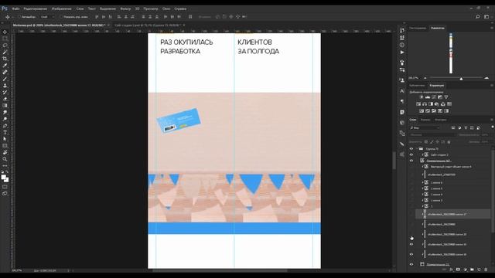The width and height of the screenshot is (495, 278).
Task: Click the background color swatch
Action: 7,180
